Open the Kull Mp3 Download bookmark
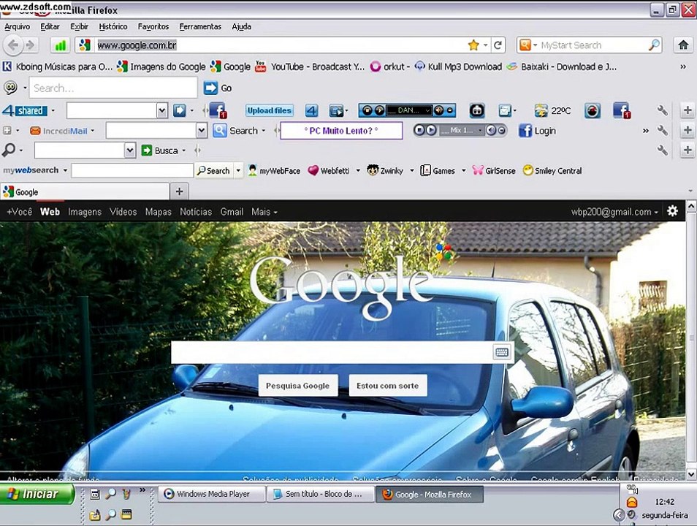Viewport: 697px width, 526px height. click(458, 66)
